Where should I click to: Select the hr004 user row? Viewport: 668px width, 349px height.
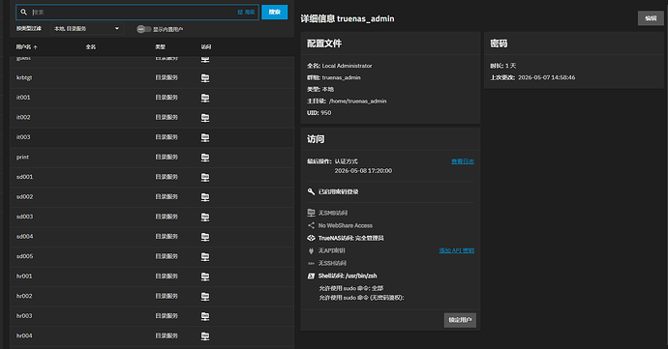[152, 336]
